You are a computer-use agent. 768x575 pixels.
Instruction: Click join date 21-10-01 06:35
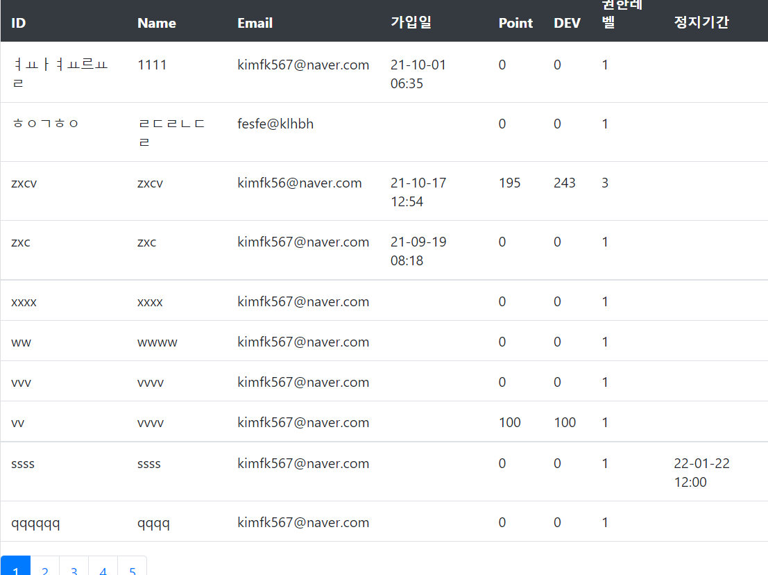click(x=418, y=74)
